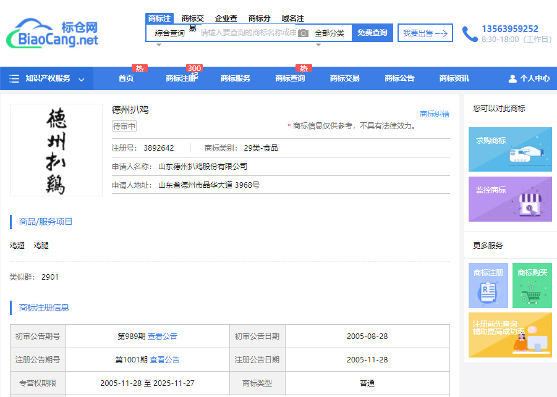This screenshot has height=397, width=557.
Task: Open 查看公告 link for 第989期
Action: 162,336
